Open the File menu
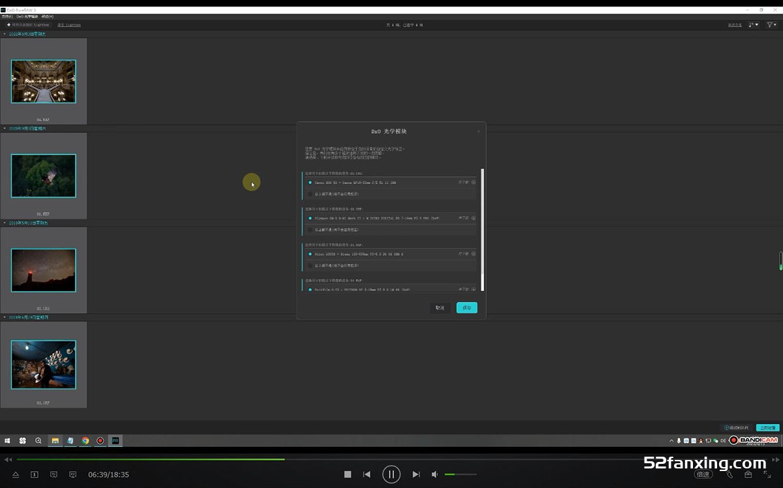The height and width of the screenshot is (488, 783). [7, 16]
